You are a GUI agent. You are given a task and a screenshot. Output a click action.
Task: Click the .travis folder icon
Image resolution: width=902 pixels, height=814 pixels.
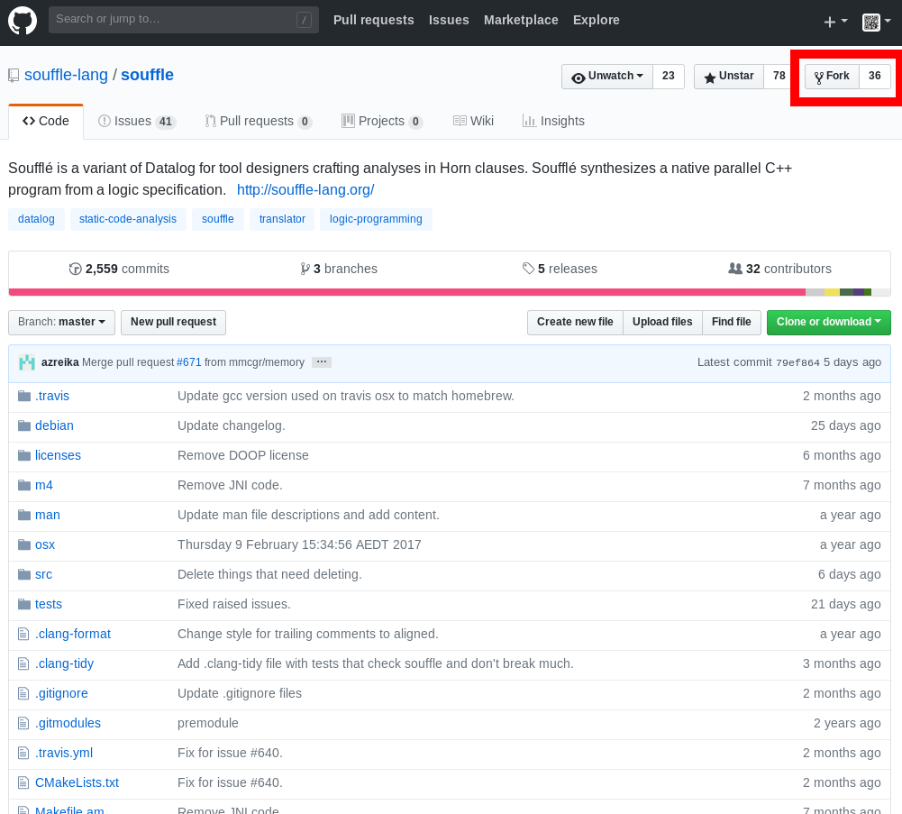(x=24, y=396)
